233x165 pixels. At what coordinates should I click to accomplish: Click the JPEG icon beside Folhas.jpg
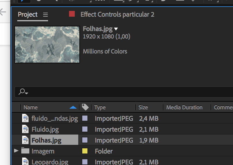[26, 140]
